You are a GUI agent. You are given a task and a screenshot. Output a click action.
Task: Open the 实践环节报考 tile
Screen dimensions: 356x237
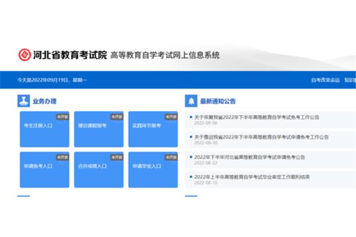click(153, 129)
